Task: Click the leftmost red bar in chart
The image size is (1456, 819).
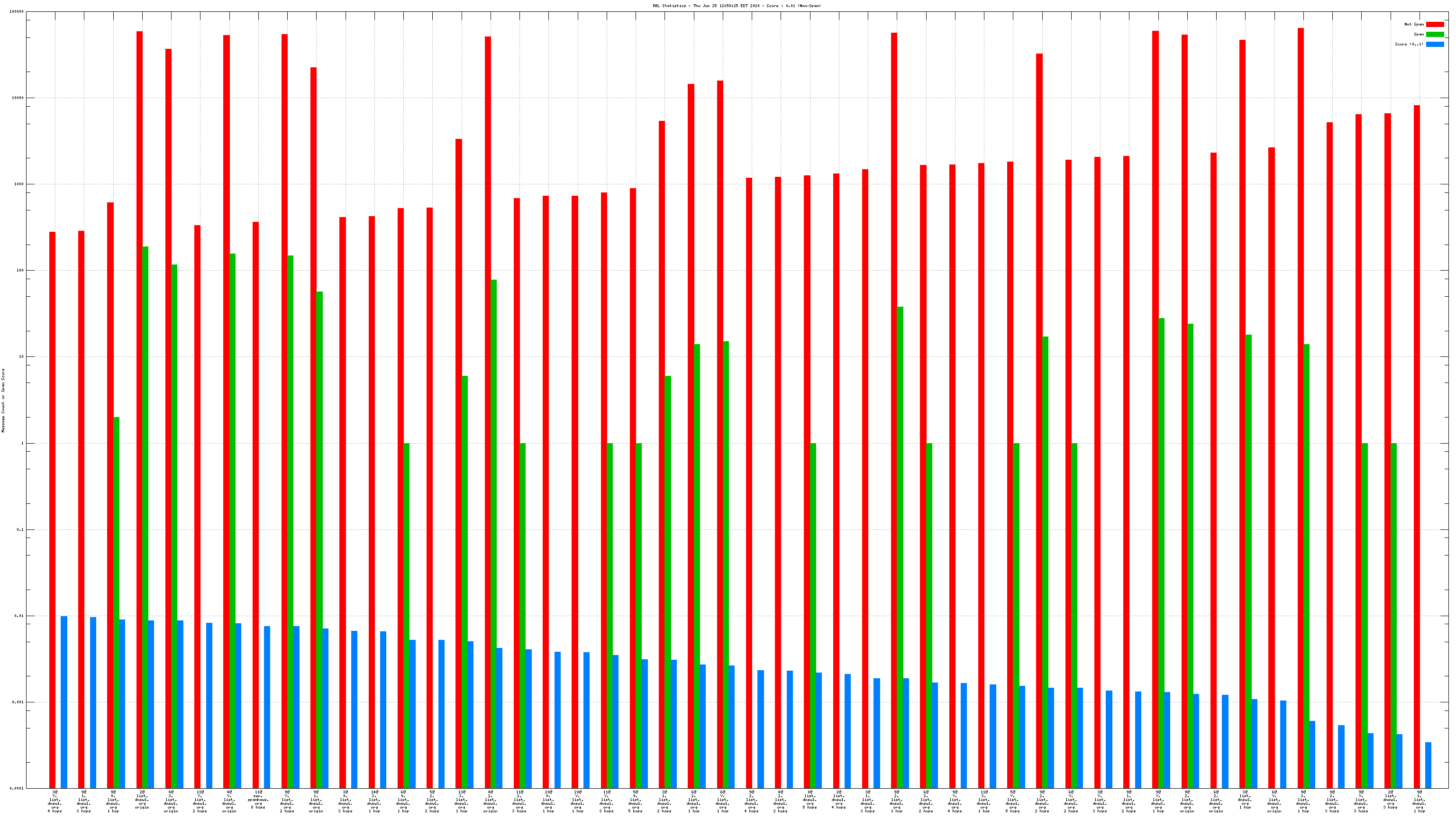Action: coord(52,509)
